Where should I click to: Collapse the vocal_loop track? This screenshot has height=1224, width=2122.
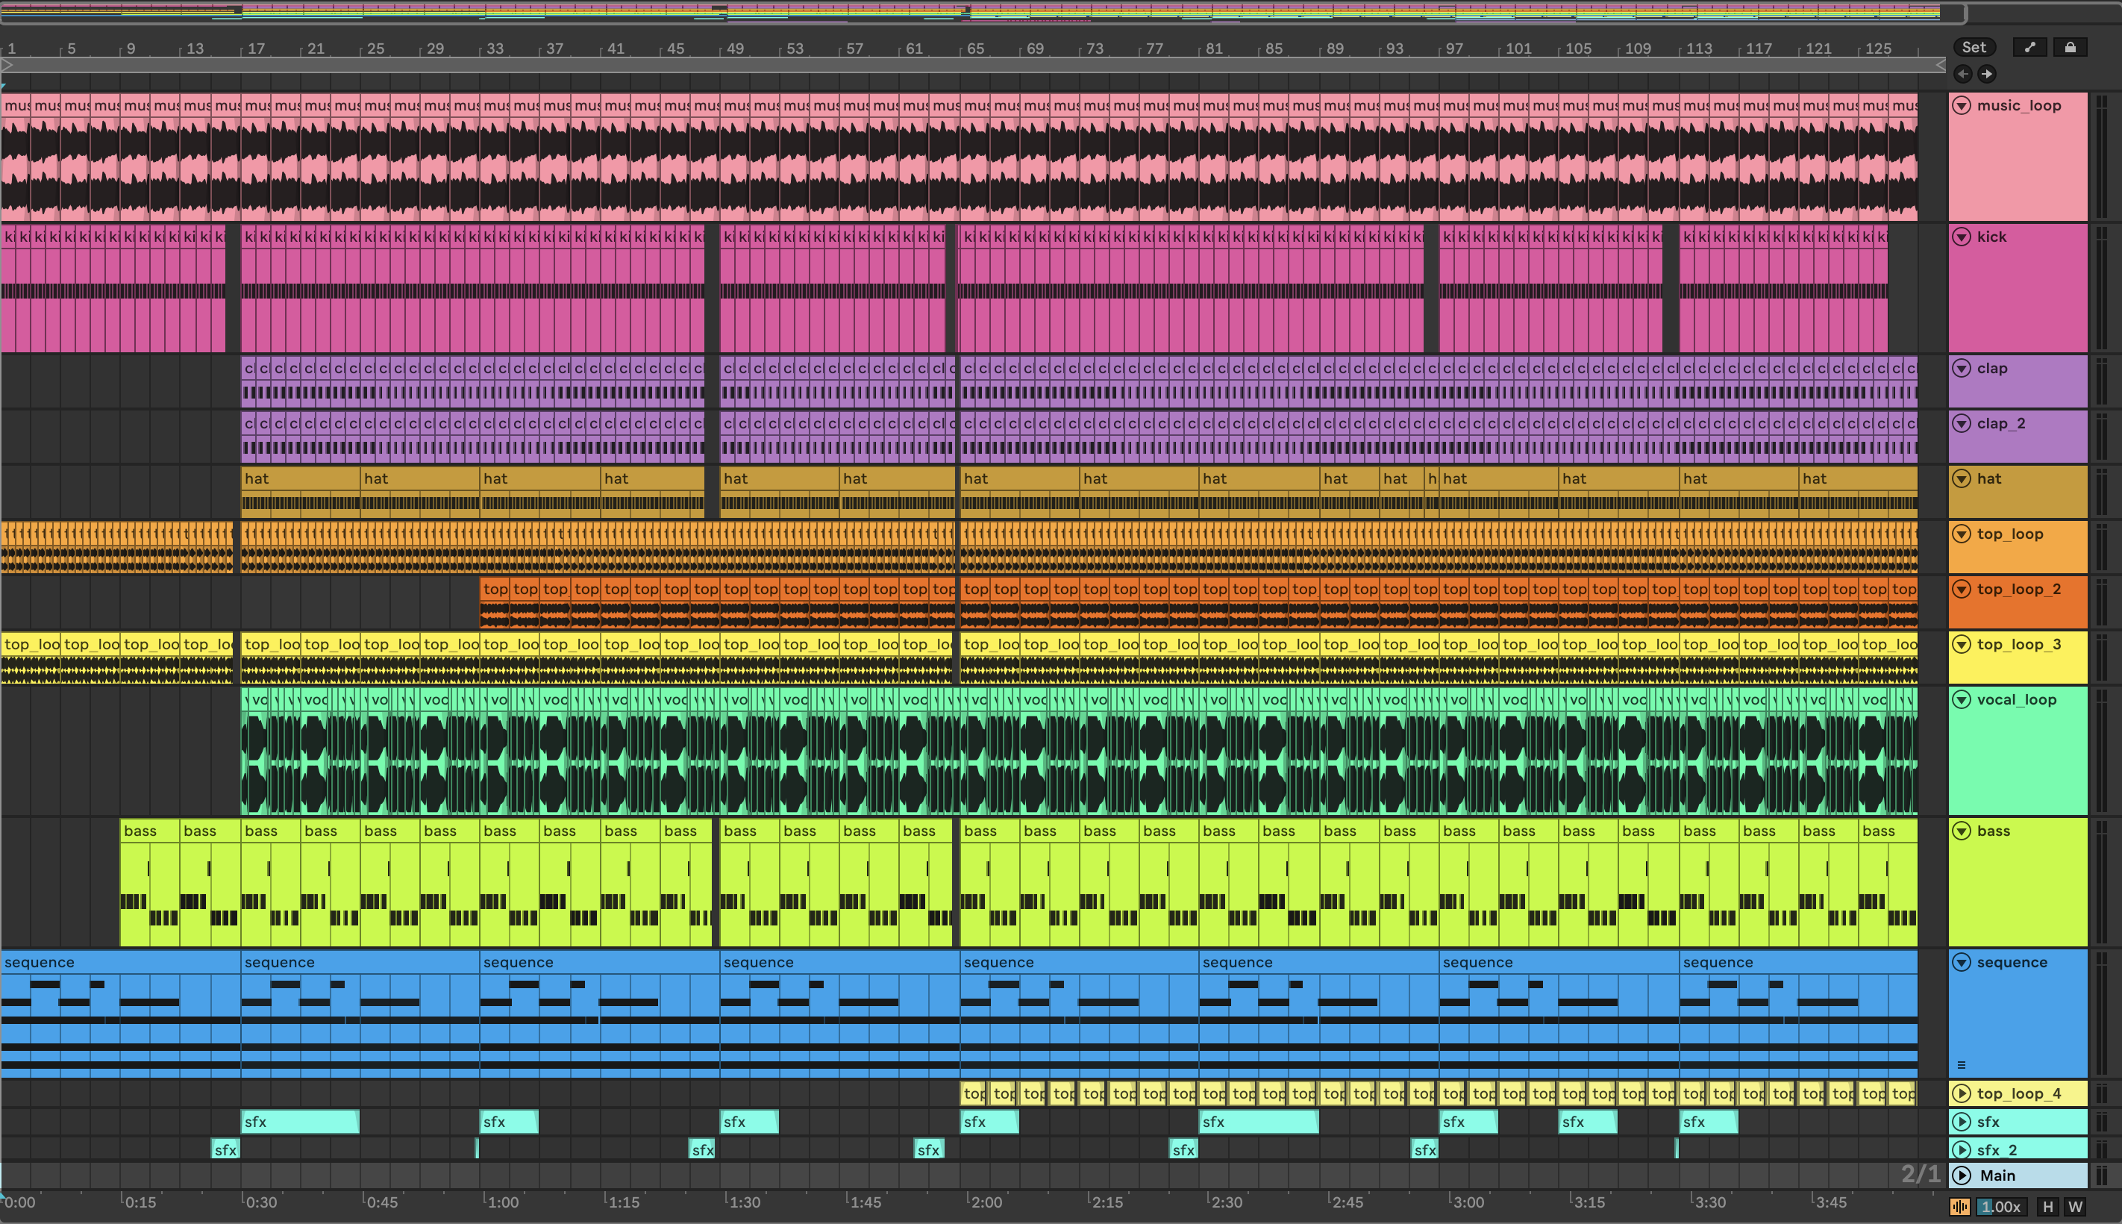1962,699
